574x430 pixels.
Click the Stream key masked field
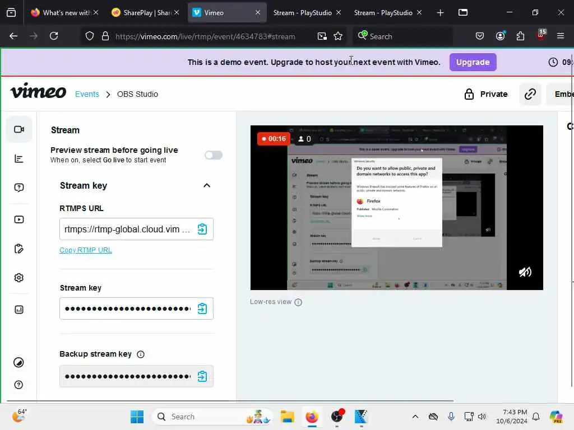136,309
